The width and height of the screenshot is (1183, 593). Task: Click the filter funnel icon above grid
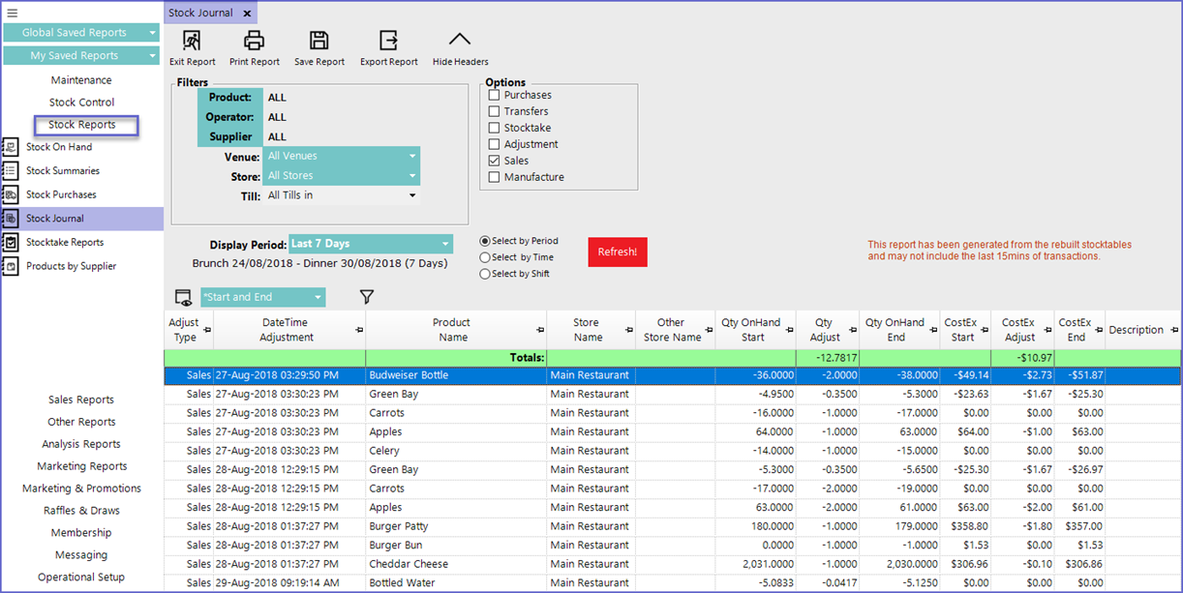click(366, 297)
